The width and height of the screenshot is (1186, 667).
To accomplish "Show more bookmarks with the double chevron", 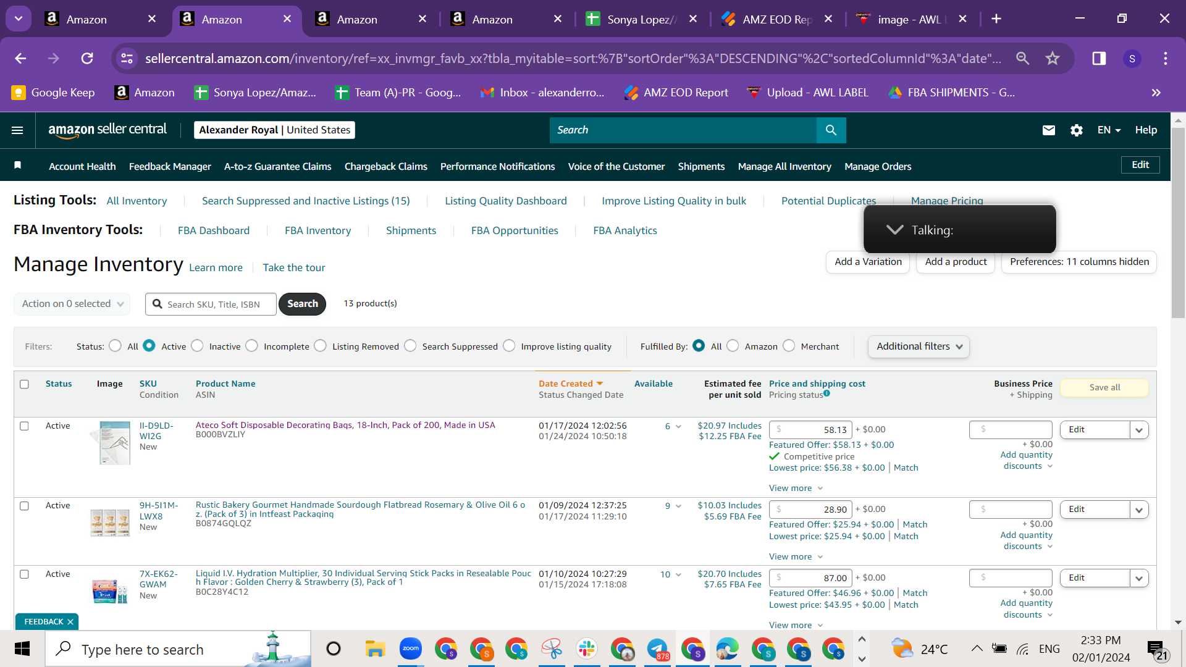I will tap(1156, 93).
